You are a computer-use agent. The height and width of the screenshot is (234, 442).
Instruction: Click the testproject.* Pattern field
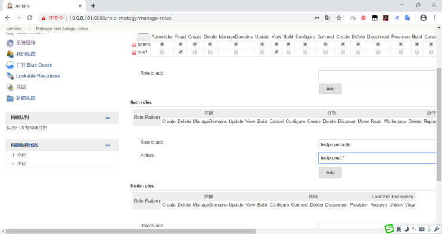pos(378,158)
